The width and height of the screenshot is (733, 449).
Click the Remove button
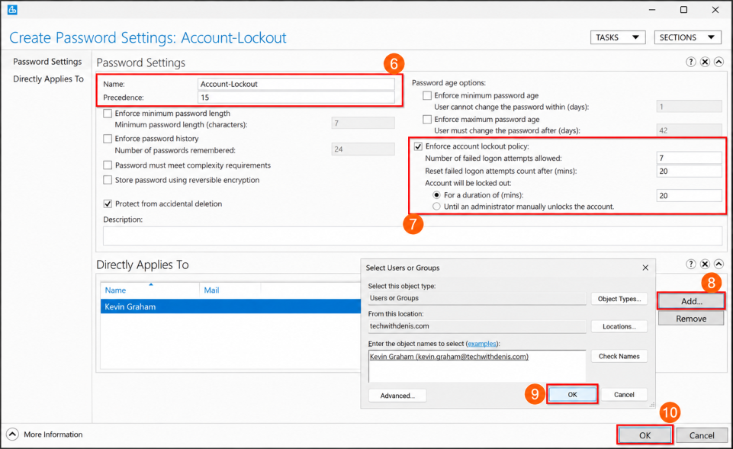click(x=691, y=319)
